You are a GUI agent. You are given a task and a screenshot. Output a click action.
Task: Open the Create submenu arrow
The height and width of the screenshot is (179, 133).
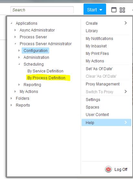pos(126,23)
